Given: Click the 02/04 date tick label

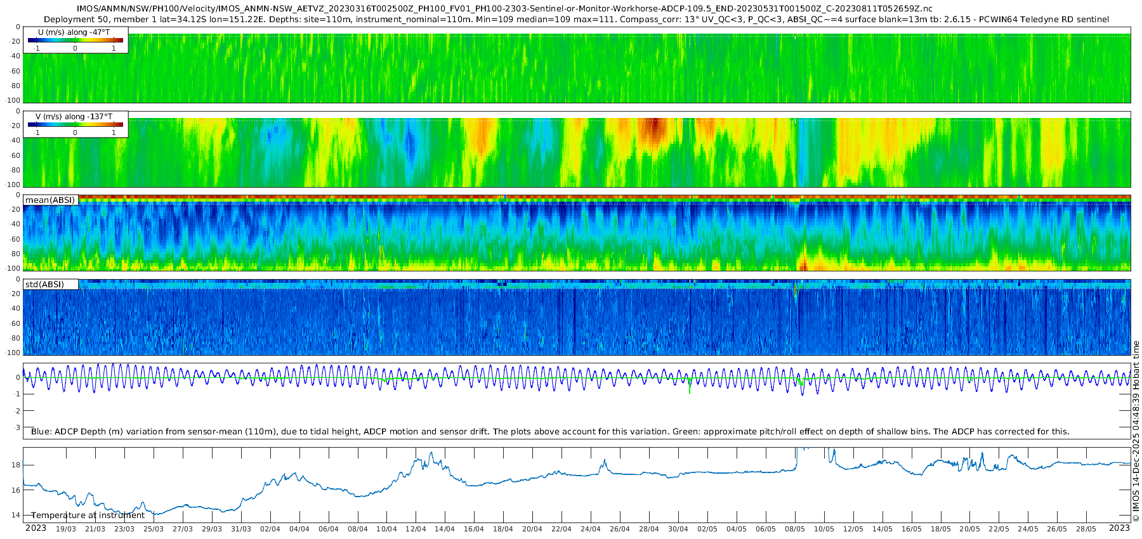Looking at the screenshot, I should tap(270, 529).
